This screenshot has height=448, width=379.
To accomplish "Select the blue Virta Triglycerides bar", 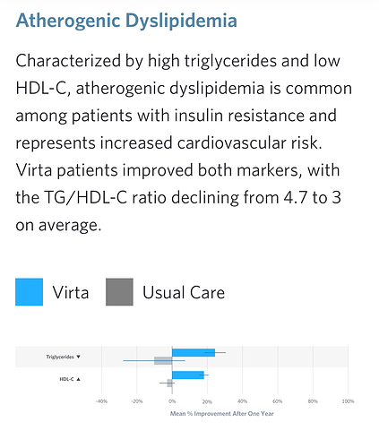I will pos(194,352).
